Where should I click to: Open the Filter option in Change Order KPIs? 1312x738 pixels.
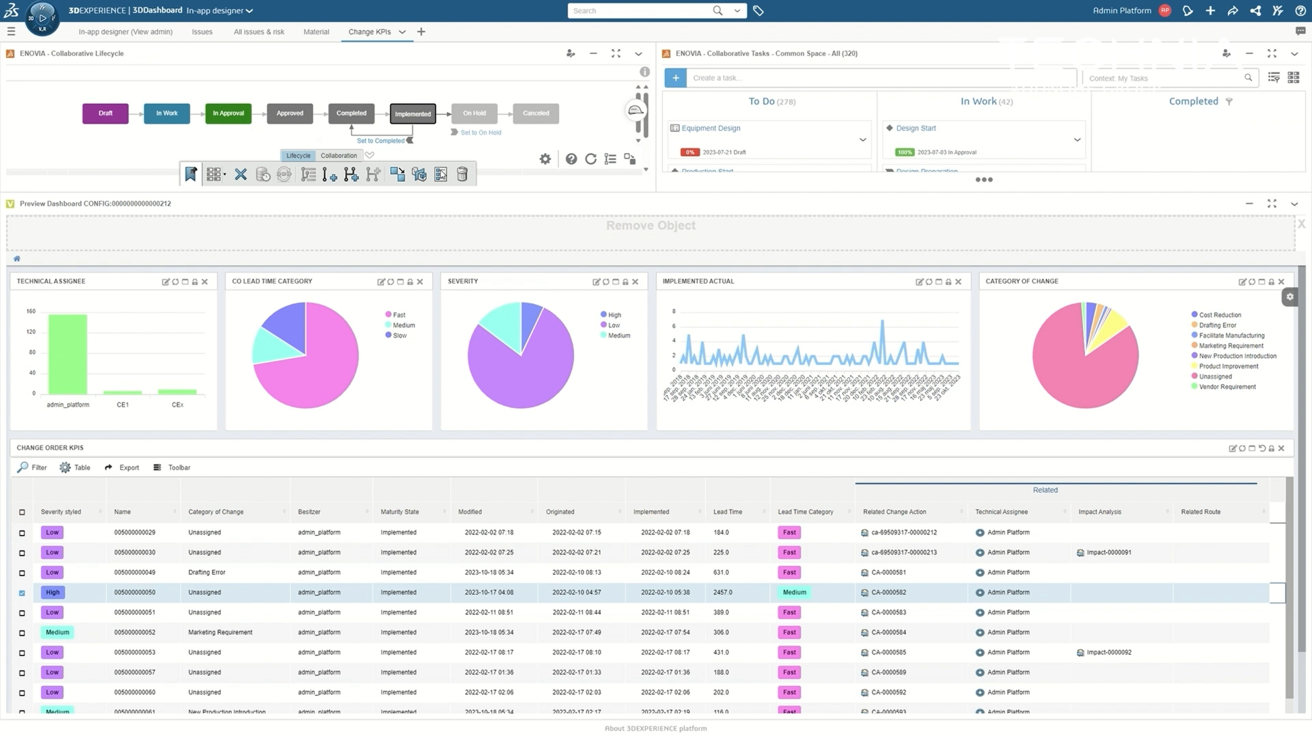click(32, 467)
